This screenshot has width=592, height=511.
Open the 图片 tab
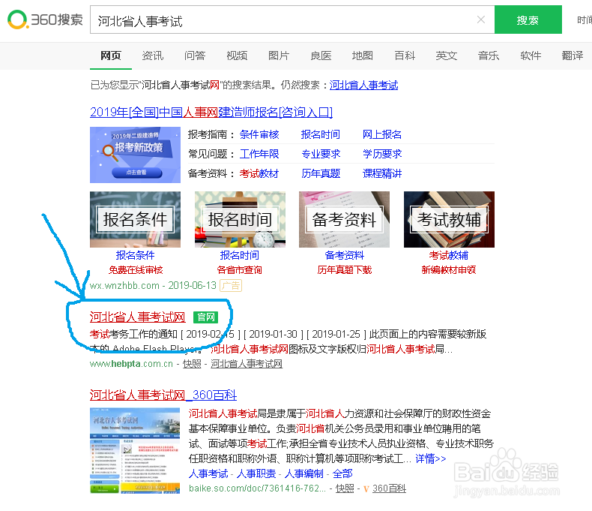pos(279,56)
